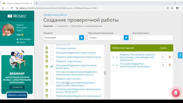Check Углы равнобедренного треугольника checkbox
The height and width of the screenshot is (103, 183).
coord(52,53)
